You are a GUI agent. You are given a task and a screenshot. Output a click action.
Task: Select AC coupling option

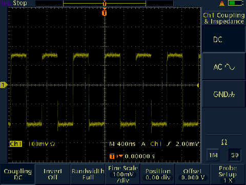click(x=224, y=67)
